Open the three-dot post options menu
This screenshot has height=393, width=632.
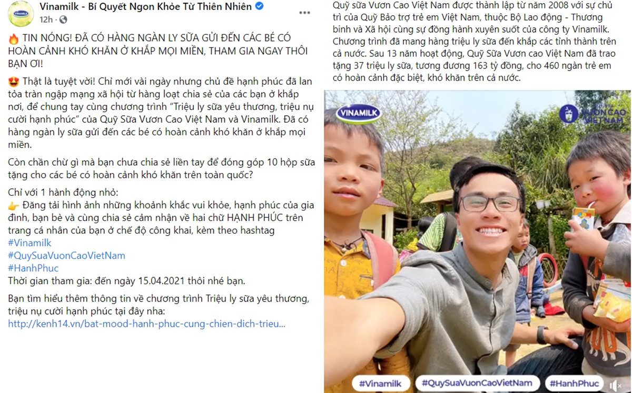tap(304, 12)
